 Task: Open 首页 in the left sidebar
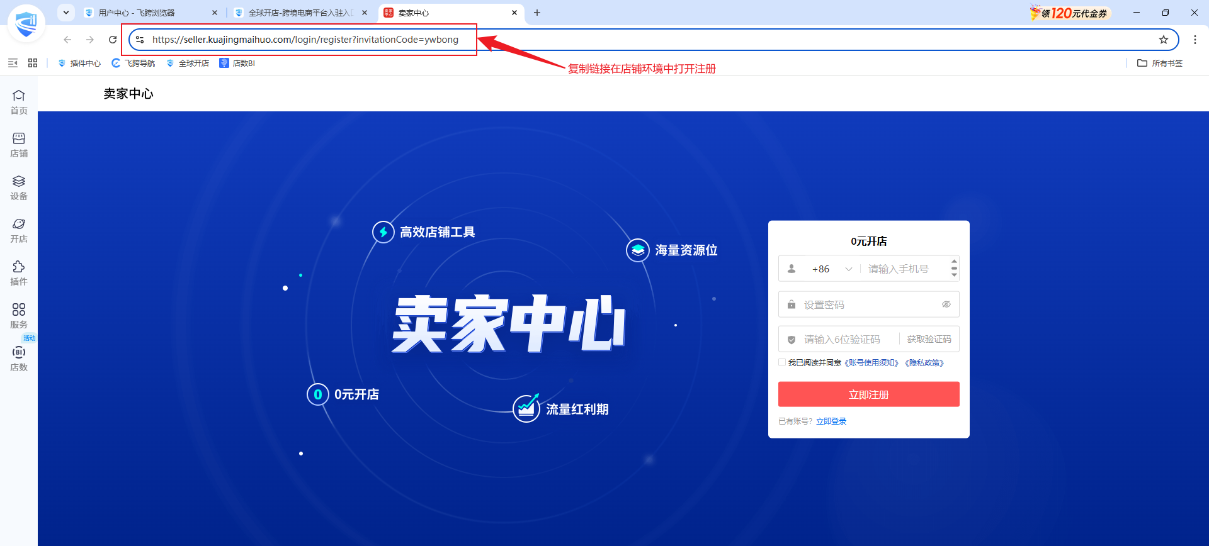(19, 102)
